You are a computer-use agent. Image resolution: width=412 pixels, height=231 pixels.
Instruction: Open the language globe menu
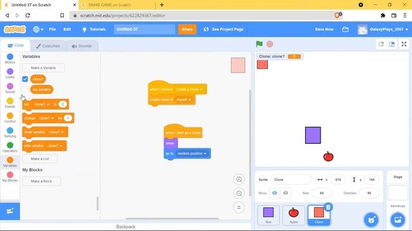point(38,30)
